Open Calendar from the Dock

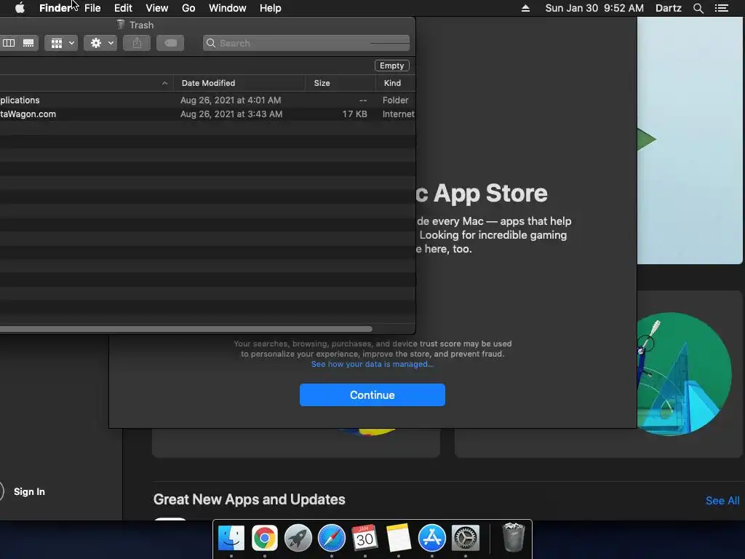pos(365,538)
